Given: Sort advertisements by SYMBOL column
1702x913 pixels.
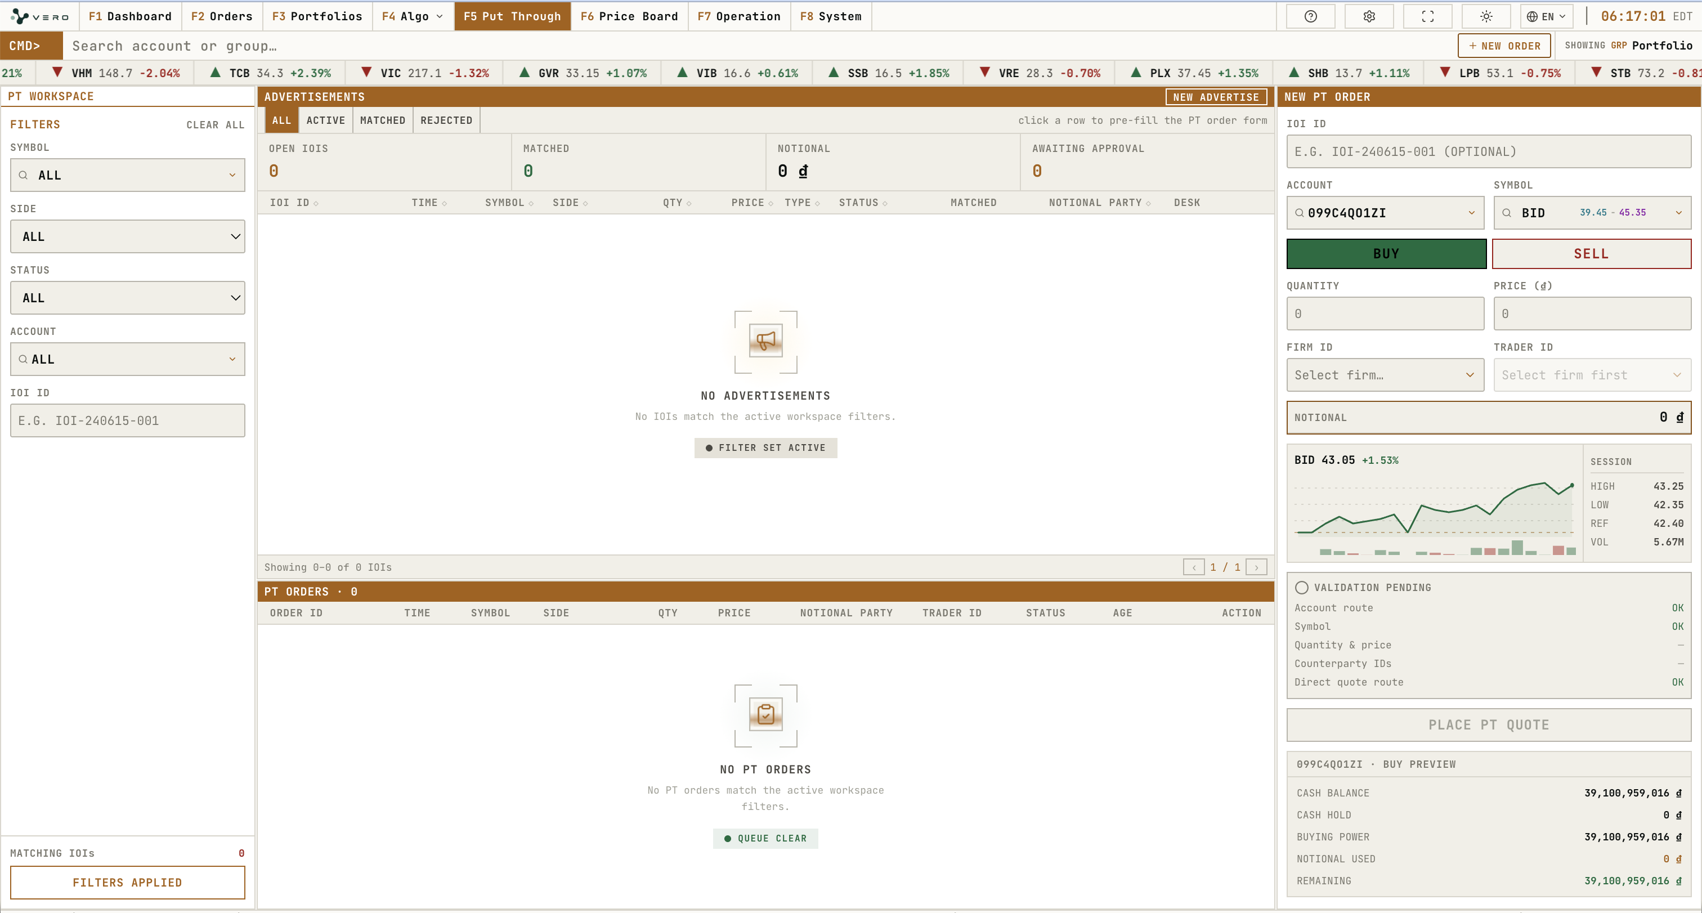Looking at the screenshot, I should pyautogui.click(x=509, y=203).
